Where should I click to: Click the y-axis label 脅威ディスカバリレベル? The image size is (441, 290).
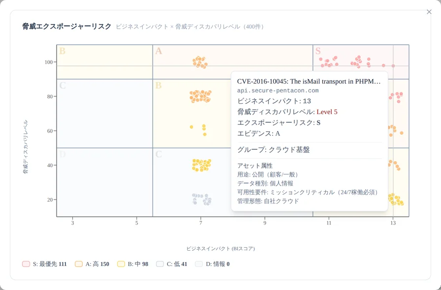tap(26, 146)
